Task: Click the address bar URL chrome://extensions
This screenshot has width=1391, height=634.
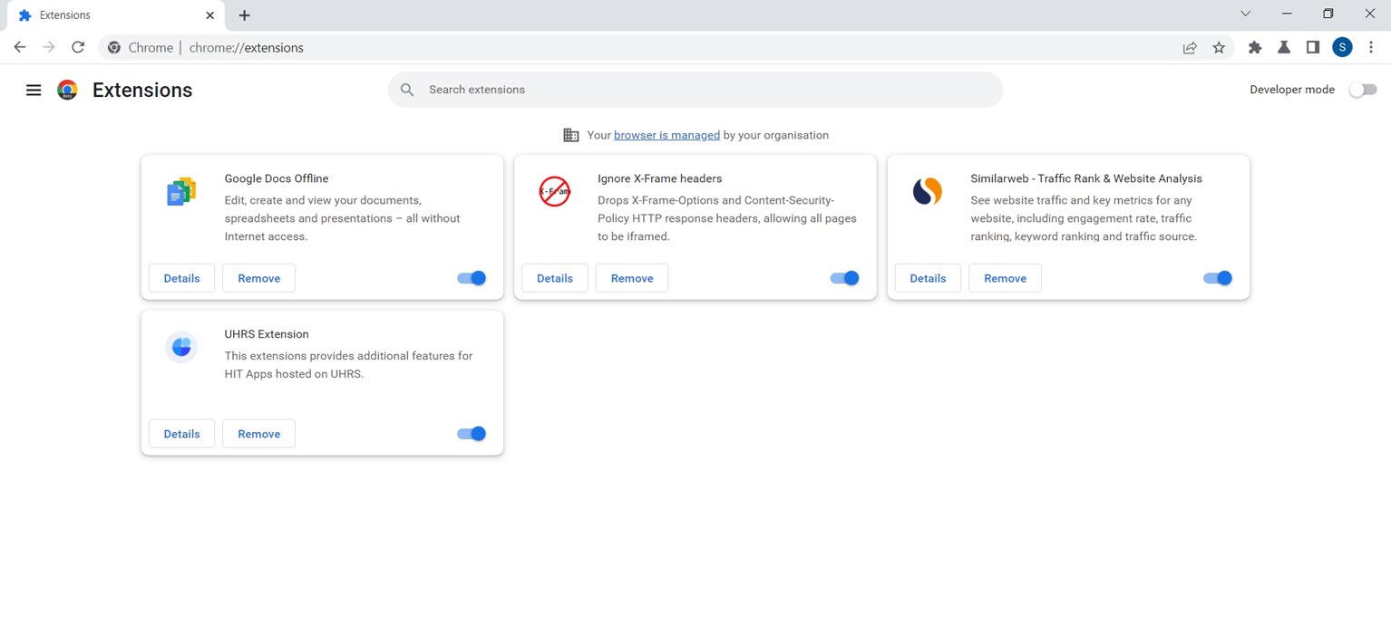Action: tap(246, 47)
